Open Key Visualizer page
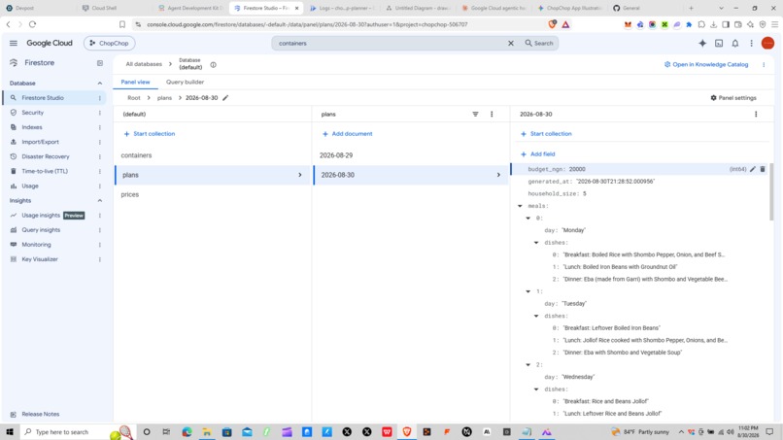Image resolution: width=783 pixels, height=440 pixels. [40, 259]
